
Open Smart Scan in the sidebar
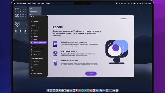click(x=38, y=21)
